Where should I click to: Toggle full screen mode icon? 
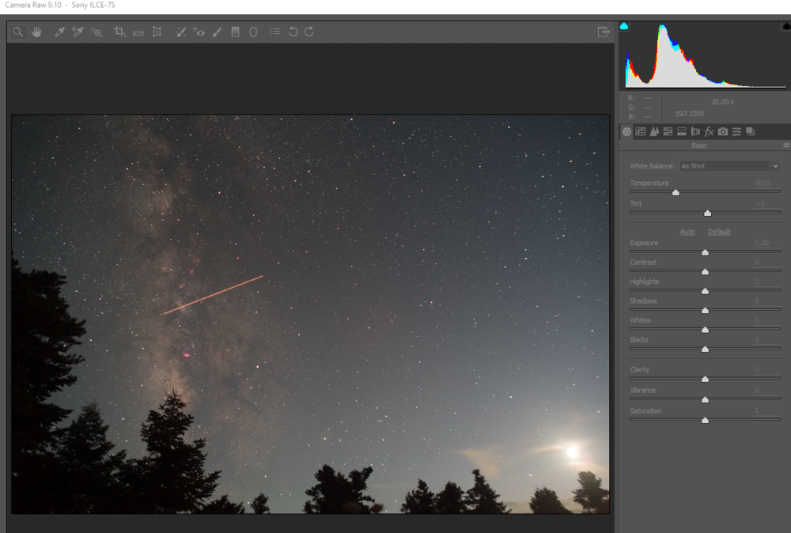(604, 32)
